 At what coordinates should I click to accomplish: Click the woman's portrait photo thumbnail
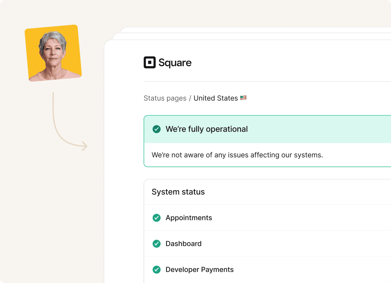[53, 53]
